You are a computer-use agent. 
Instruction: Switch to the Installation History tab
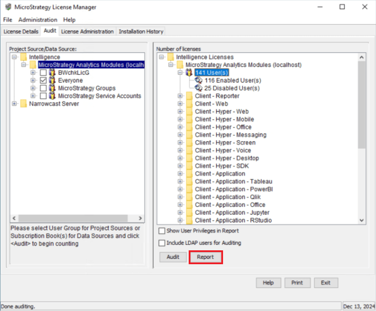[x=141, y=32]
